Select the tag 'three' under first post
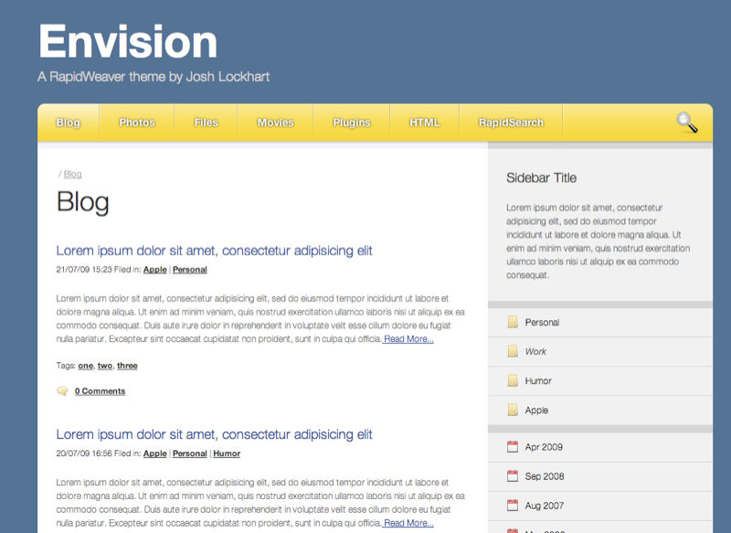 127,366
